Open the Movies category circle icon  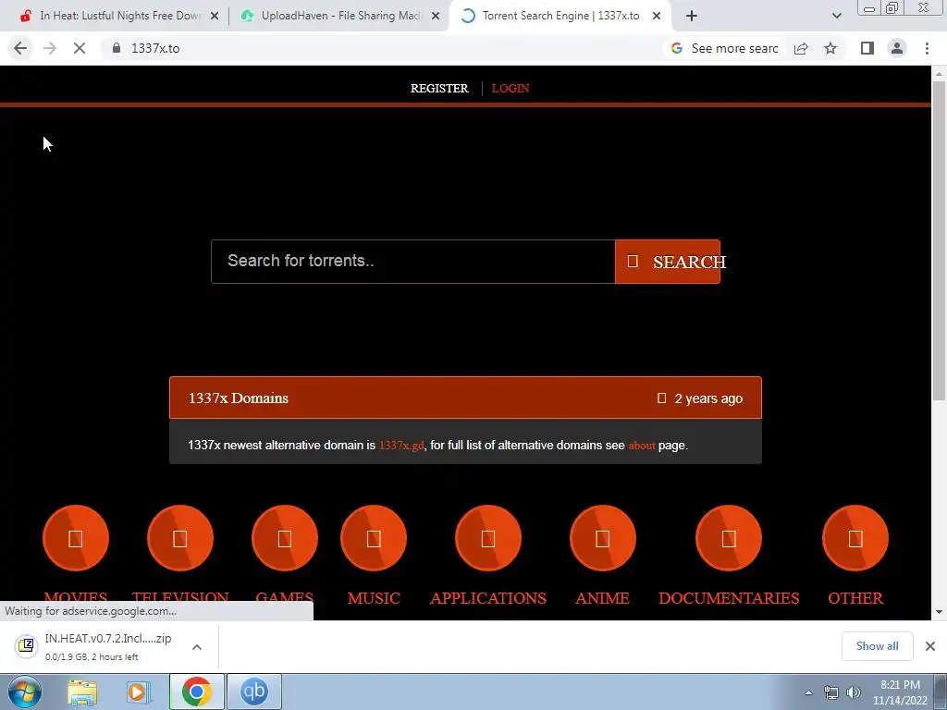pos(76,538)
